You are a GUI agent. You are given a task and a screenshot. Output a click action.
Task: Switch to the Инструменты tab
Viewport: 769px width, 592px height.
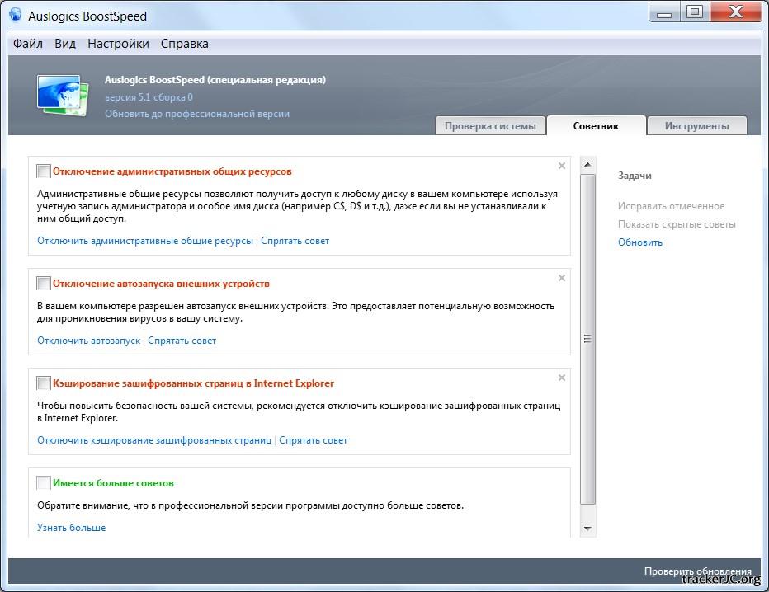[x=696, y=126]
